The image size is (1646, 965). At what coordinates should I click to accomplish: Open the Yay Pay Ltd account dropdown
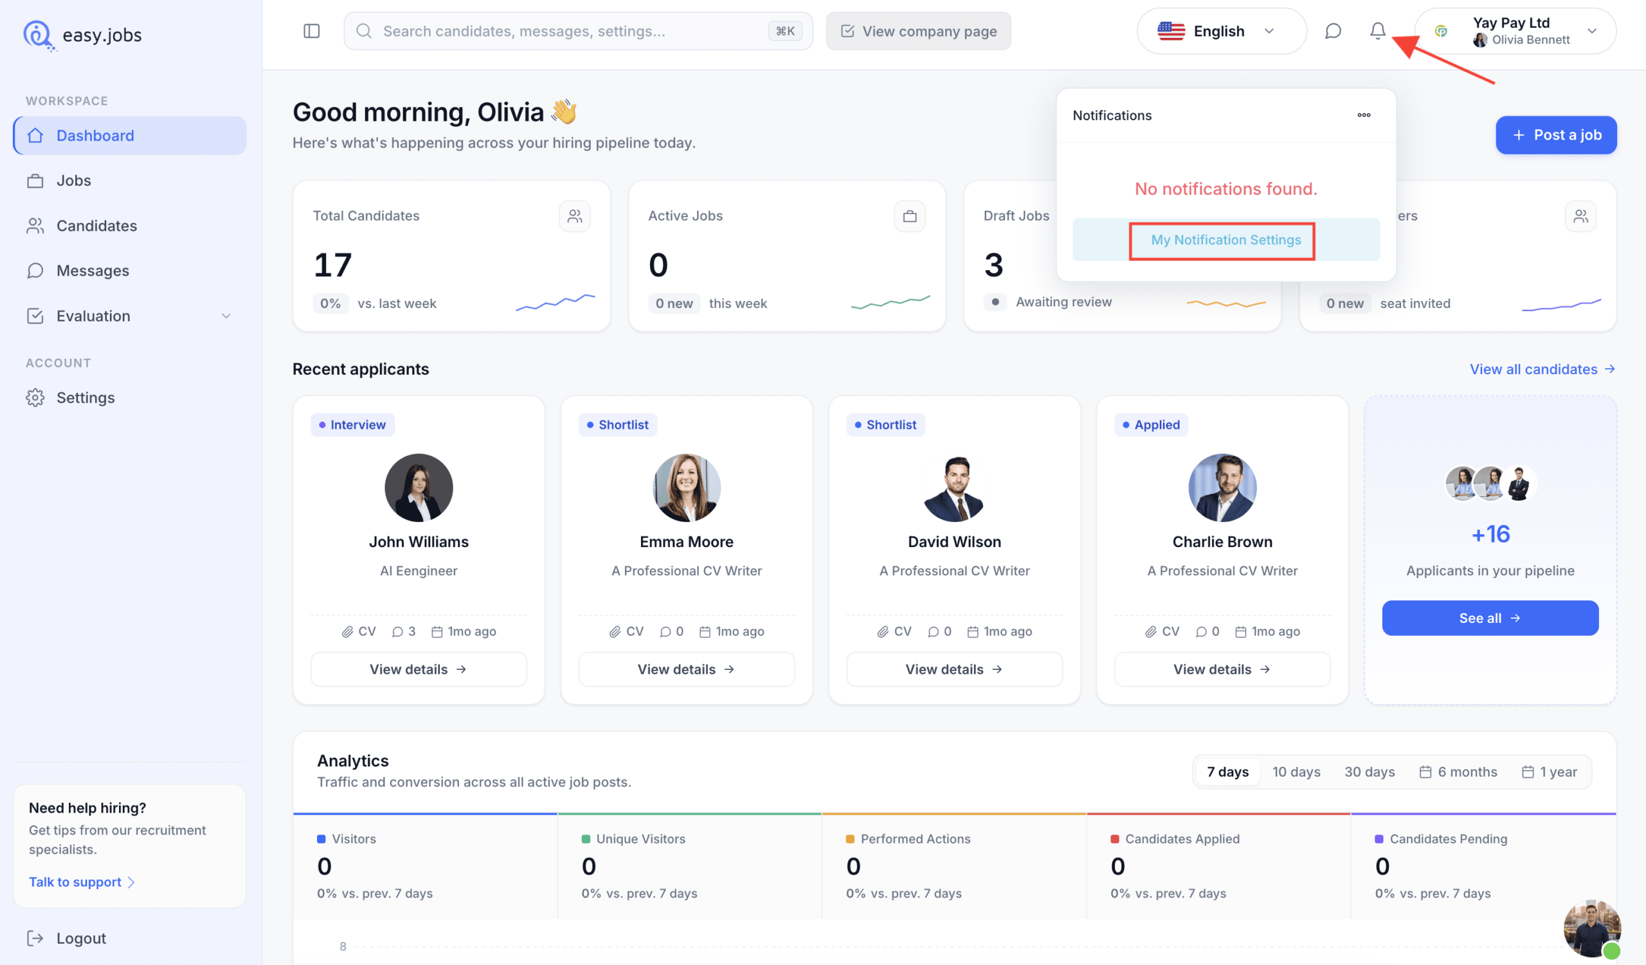tap(1515, 31)
